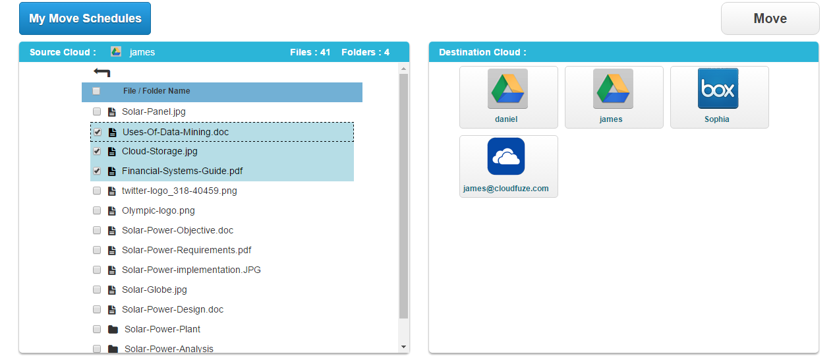Select daniel's Google Drive destination icon
835x364 pixels.
[507, 89]
